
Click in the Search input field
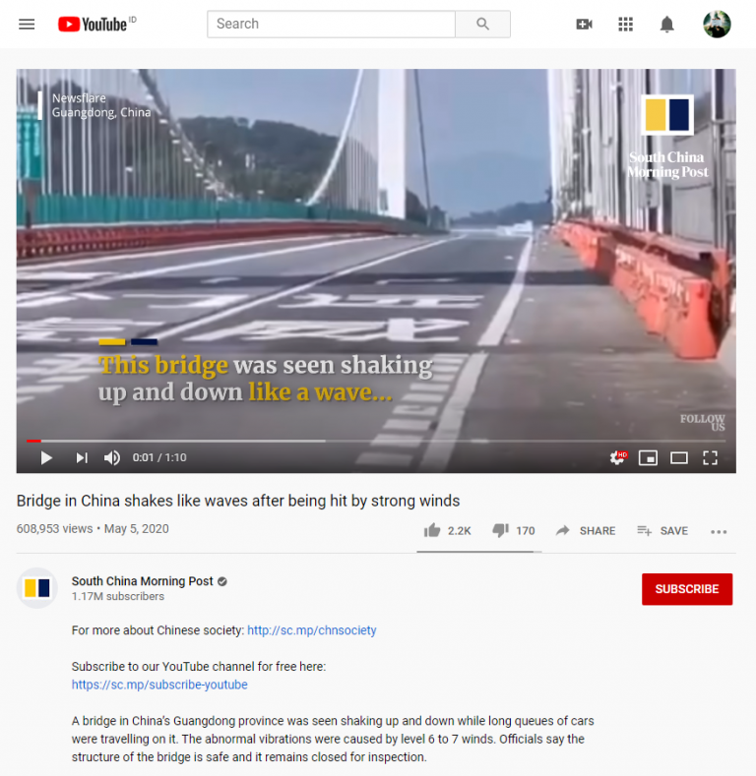pyautogui.click(x=331, y=24)
